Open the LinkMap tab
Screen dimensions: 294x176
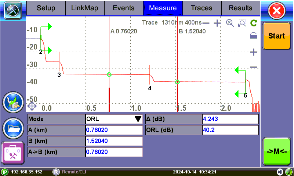pyautogui.click(x=85, y=8)
